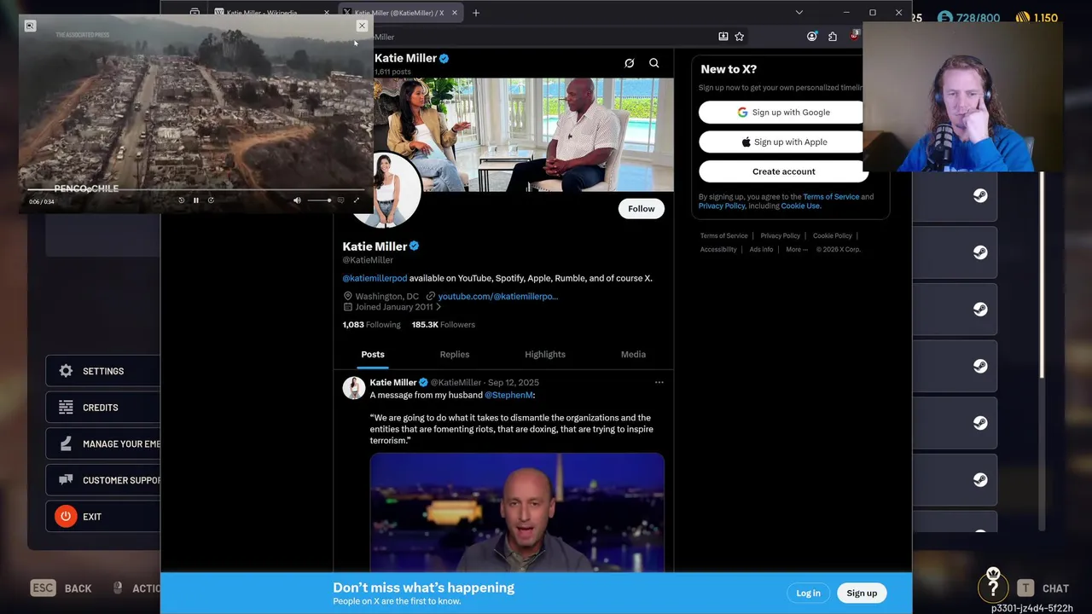Viewport: 1092px width, 614px height.
Task: Open Customer Support in the game menu
Action: 102,480
